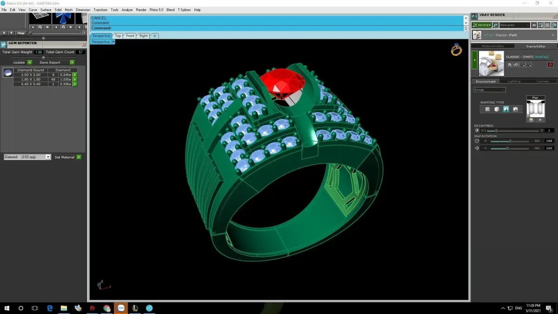This screenshot has width=558, height=314.
Task: Select the Environment tab
Action: (x=485, y=81)
